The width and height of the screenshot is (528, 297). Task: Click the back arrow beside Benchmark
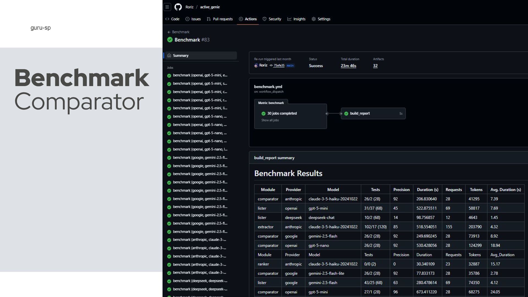tap(169, 32)
